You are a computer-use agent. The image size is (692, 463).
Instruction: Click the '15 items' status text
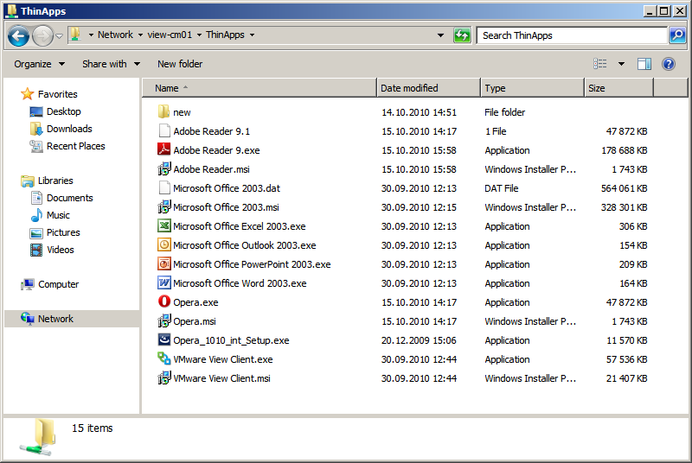point(93,428)
